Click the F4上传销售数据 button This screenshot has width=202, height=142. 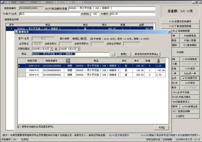(x=186, y=31)
